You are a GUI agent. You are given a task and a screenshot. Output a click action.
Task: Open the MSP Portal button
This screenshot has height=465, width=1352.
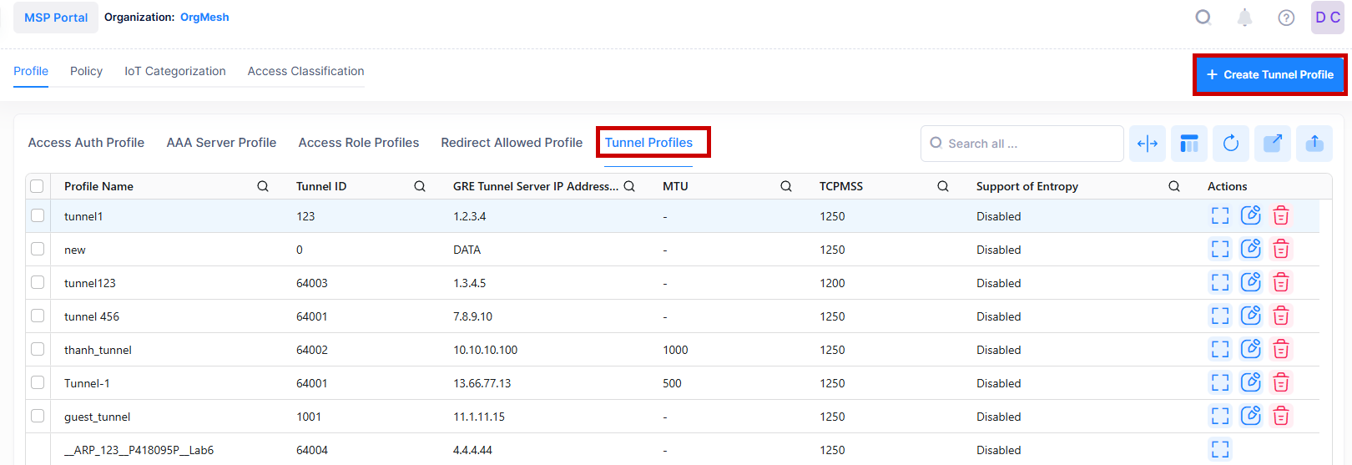coord(56,18)
